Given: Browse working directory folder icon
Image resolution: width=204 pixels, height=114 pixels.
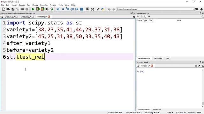Looking at the screenshot, I should tap(197, 9).
